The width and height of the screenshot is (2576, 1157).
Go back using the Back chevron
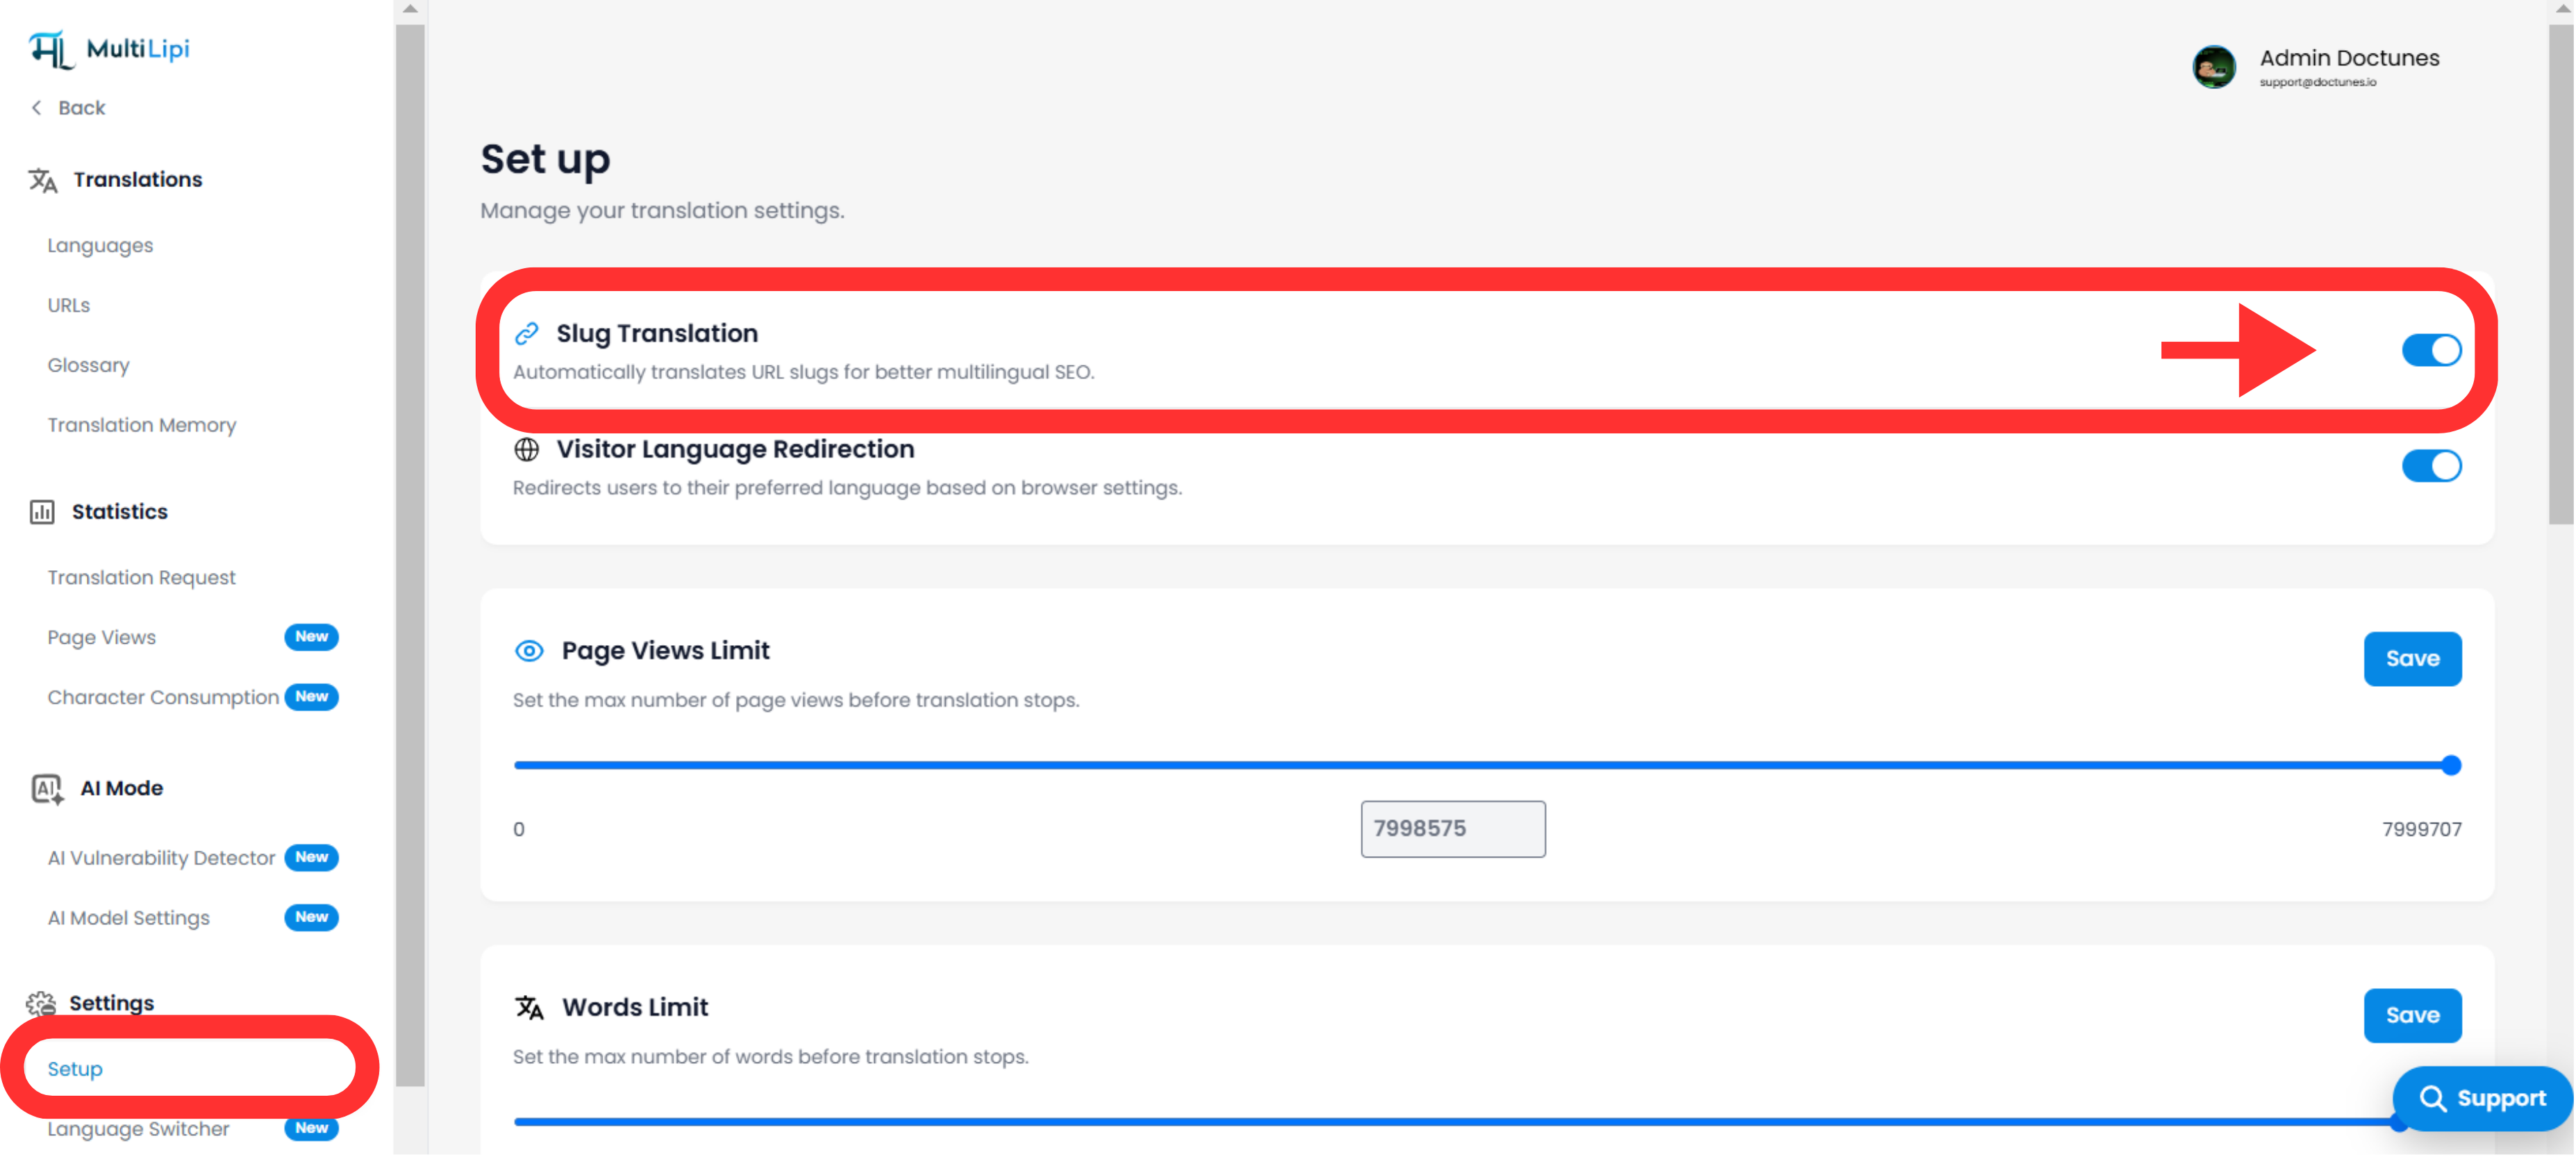(x=37, y=108)
